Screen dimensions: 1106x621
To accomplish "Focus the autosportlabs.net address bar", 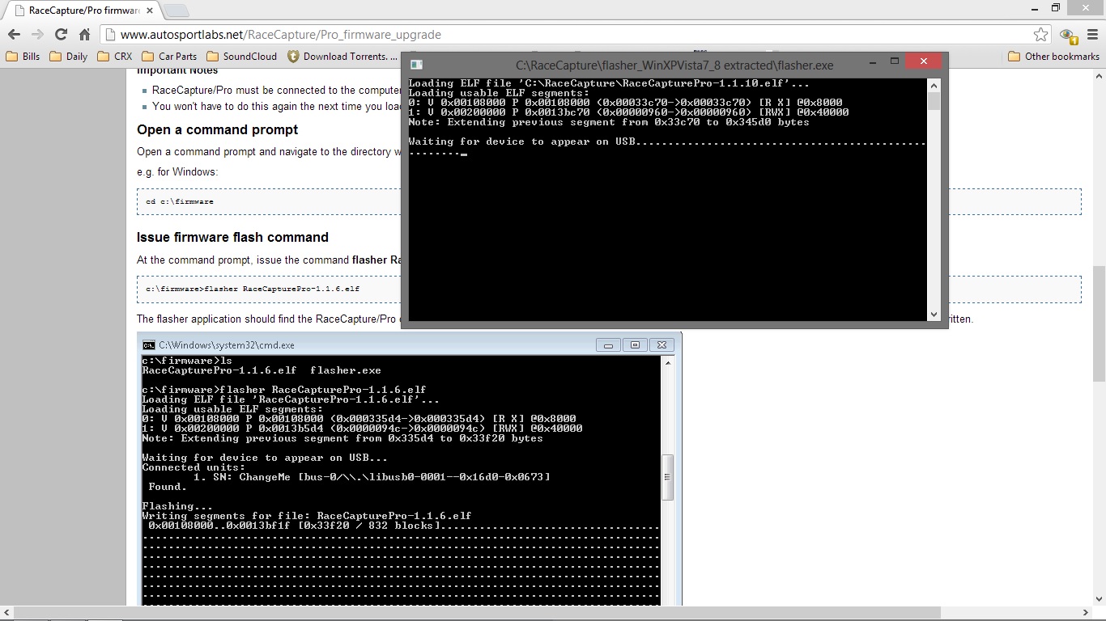I will (x=567, y=35).
